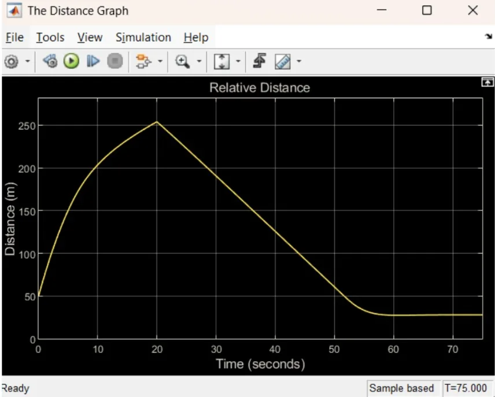Click the Step Forward icon
This screenshot has height=397, width=495.
93,61
